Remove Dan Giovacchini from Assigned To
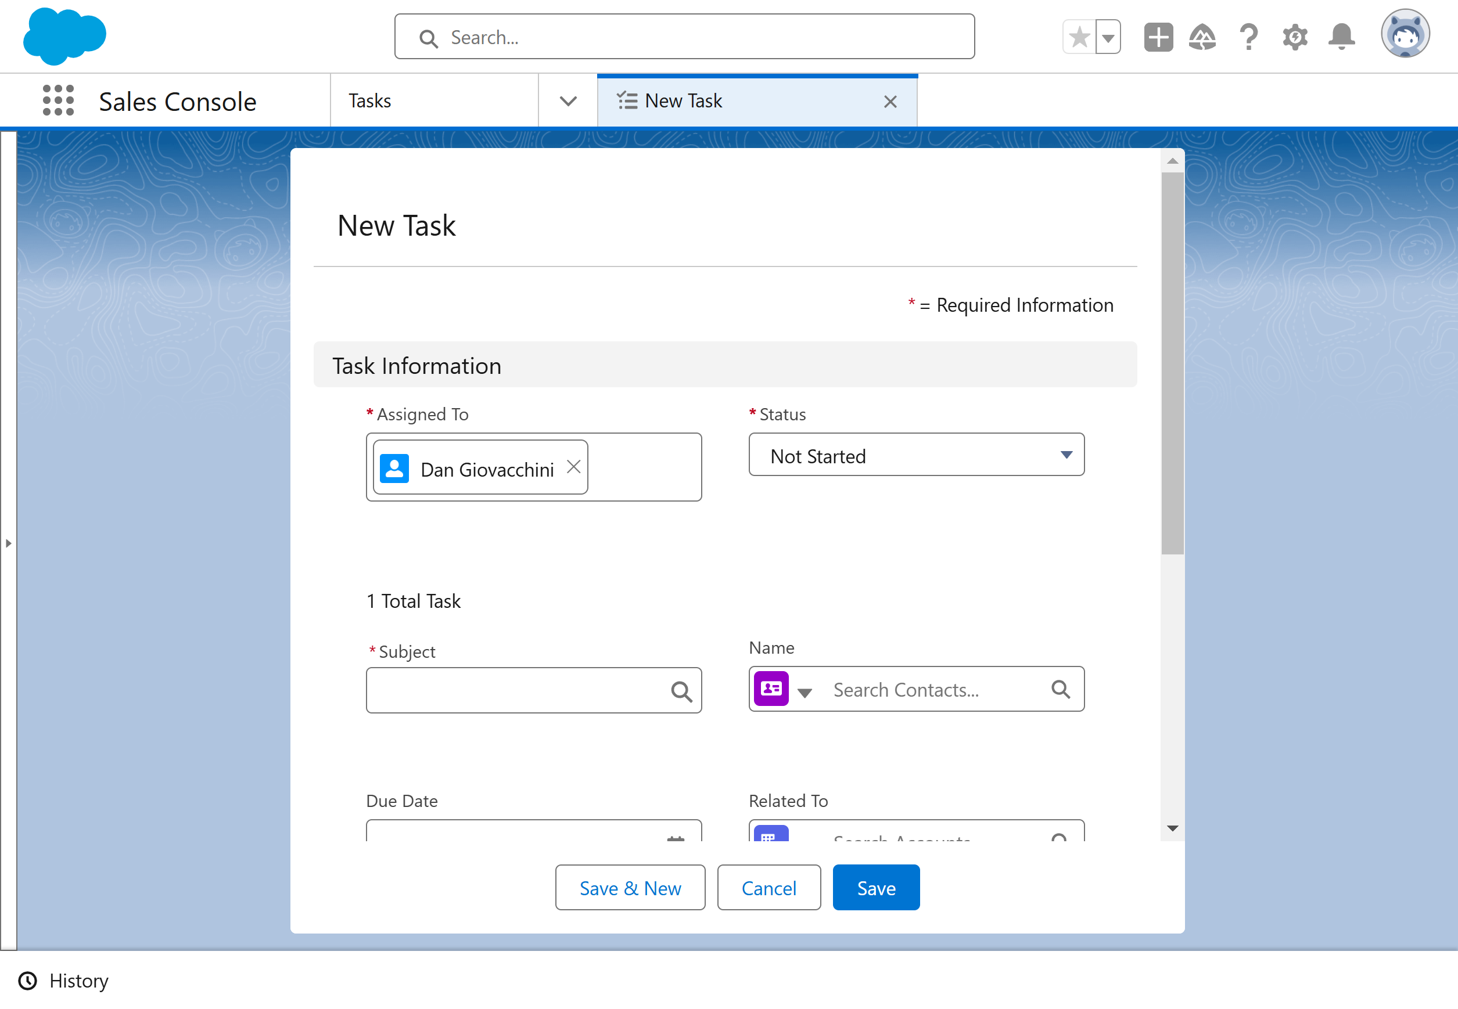This screenshot has height=1009, width=1458. tap(574, 467)
